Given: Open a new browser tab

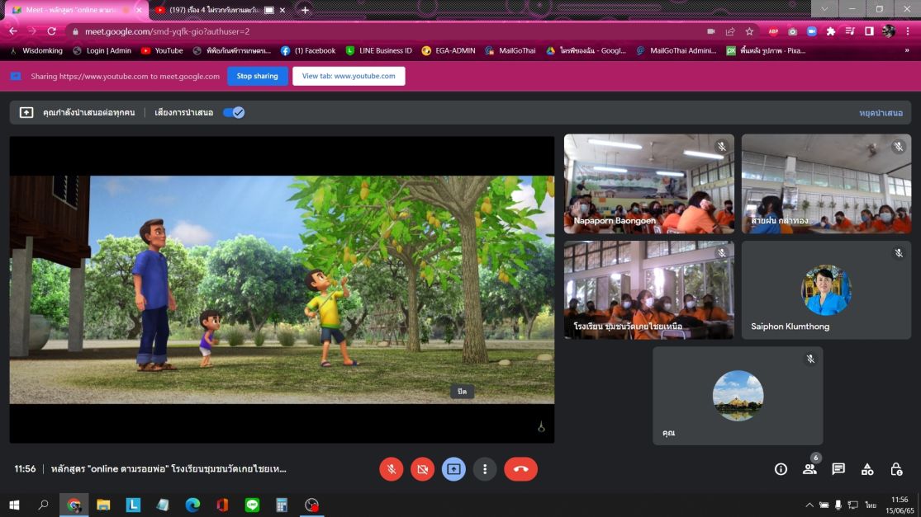Looking at the screenshot, I should tap(305, 10).
